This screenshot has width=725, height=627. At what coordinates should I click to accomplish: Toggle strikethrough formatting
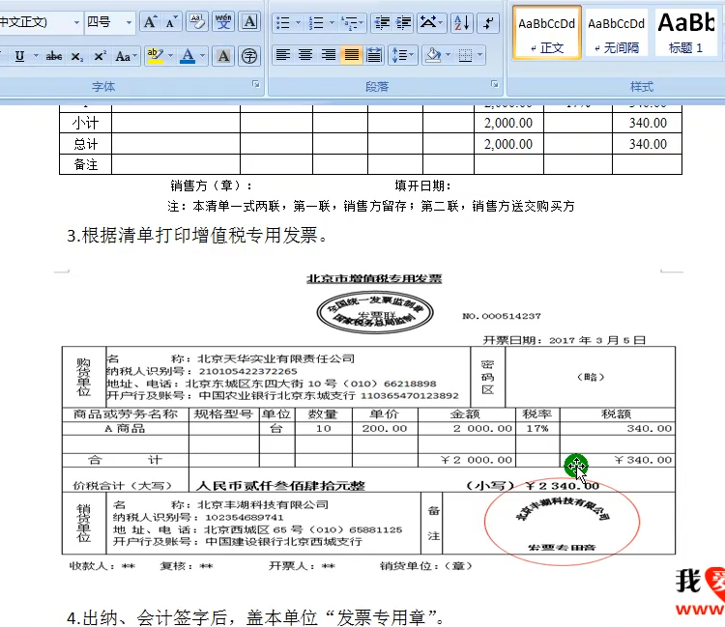54,56
